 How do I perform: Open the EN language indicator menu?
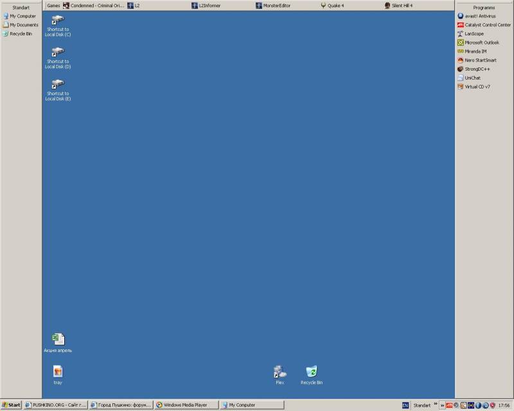pos(405,405)
